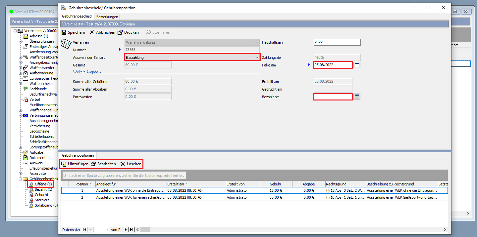Click Hinzufügen to add fee position
The width and height of the screenshot is (477, 237).
pos(75,164)
